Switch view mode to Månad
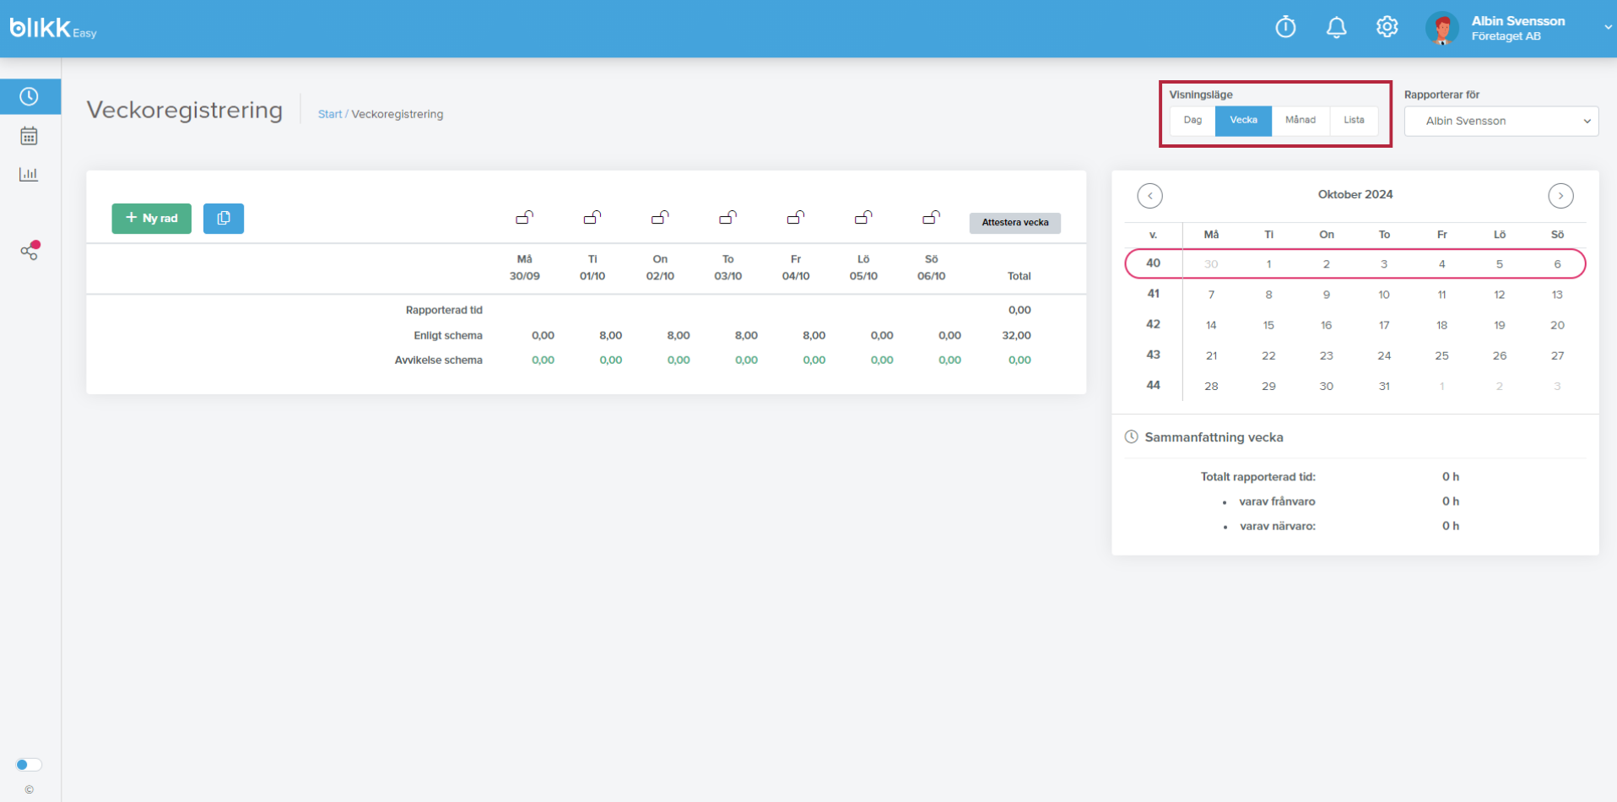The height and width of the screenshot is (802, 1617). [1301, 121]
